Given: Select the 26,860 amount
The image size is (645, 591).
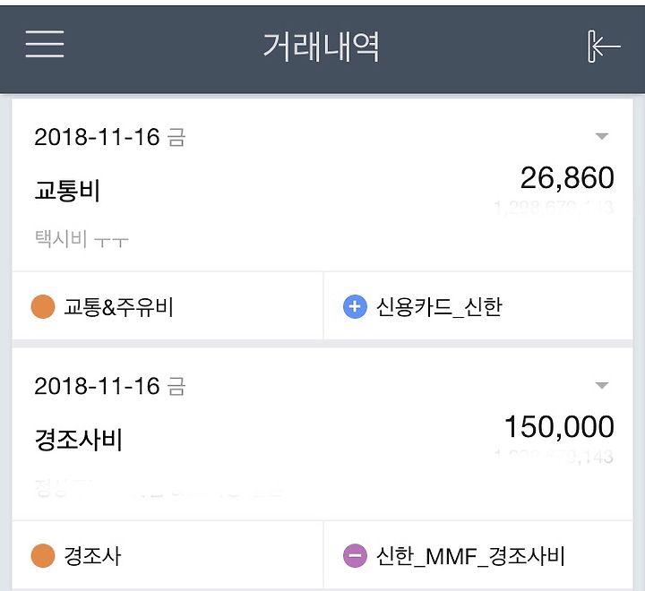Looking at the screenshot, I should pyautogui.click(x=567, y=178).
